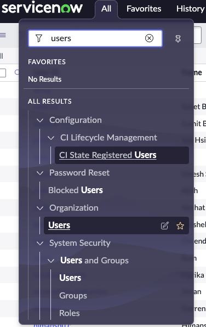Open the History tab
Viewport: 206px width, 327px height.
pyautogui.click(x=190, y=9)
